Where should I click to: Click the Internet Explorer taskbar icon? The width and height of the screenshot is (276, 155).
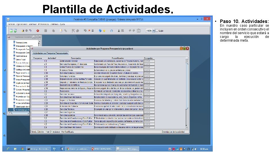8,149
